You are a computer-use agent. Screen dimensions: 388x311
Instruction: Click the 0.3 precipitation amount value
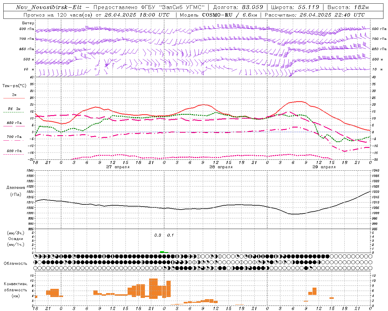(158, 235)
